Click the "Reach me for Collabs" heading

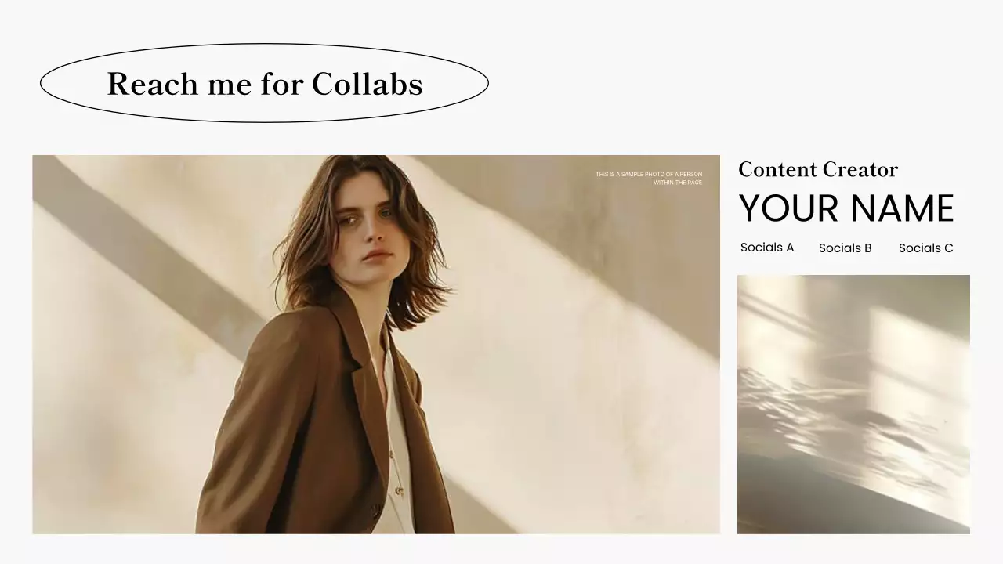tap(265, 84)
